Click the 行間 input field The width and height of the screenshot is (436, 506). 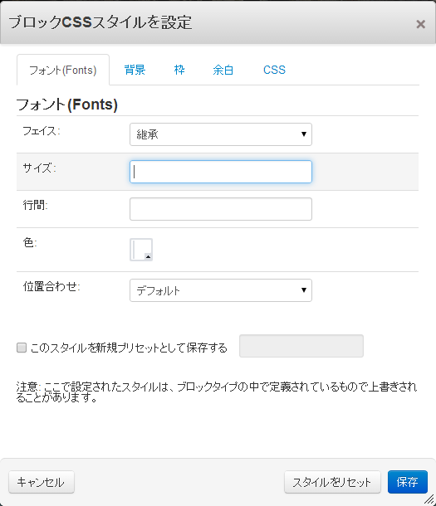click(221, 209)
